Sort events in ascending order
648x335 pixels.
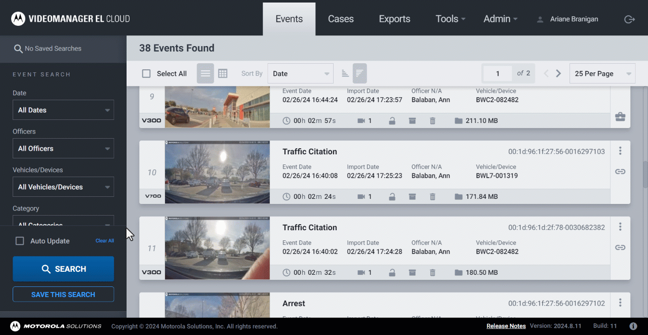tap(345, 73)
